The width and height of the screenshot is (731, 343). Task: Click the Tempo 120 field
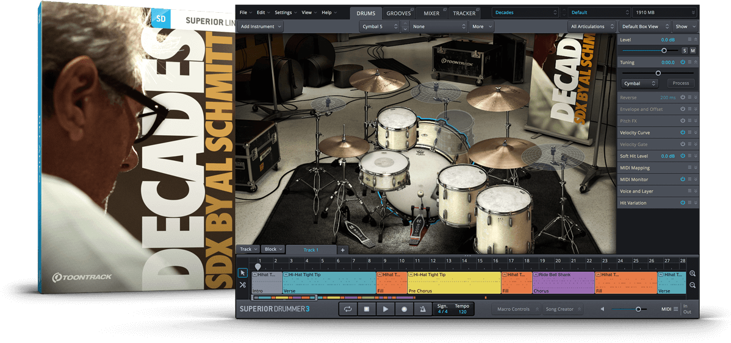462,309
